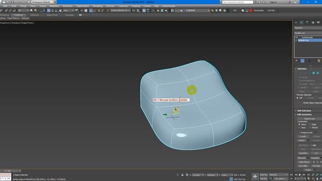Click the Mirror tool icon
Image resolution: width=322 pixels, height=181 pixels.
pos(134,11)
